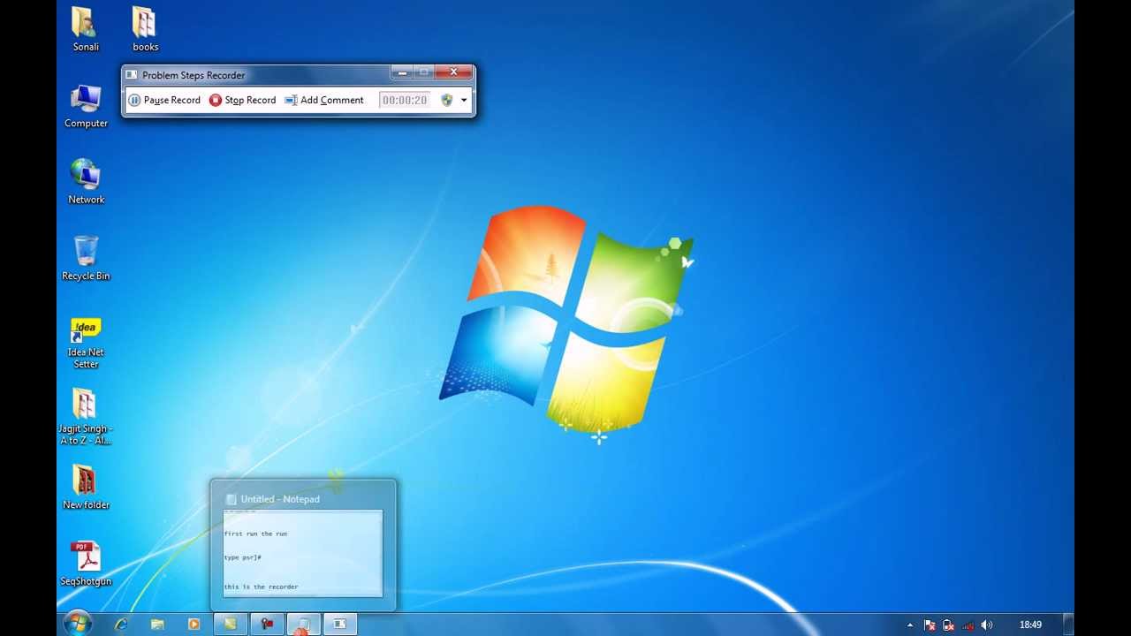
Task: Open Windows Explorer from taskbar
Action: 157,624
